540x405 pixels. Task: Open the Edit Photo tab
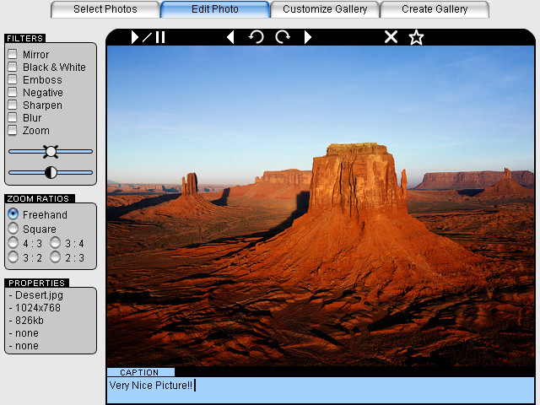[x=215, y=9]
